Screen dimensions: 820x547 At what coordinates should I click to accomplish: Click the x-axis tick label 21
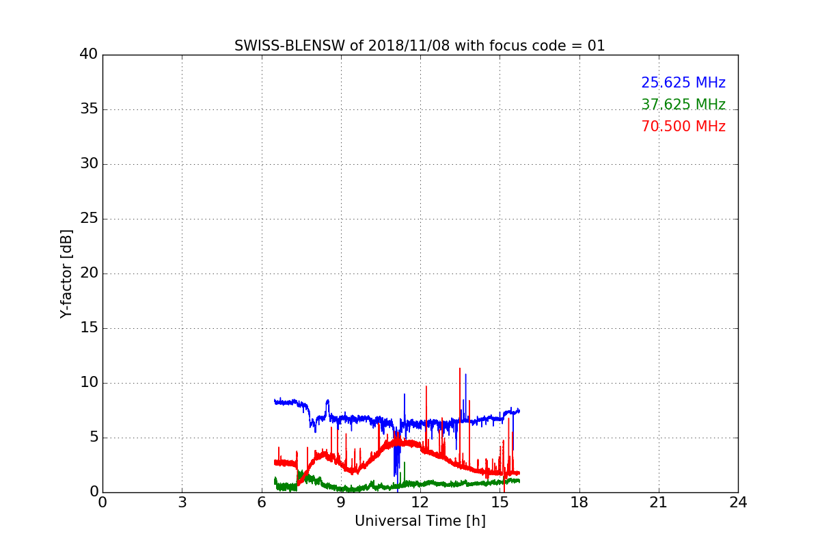[659, 503]
